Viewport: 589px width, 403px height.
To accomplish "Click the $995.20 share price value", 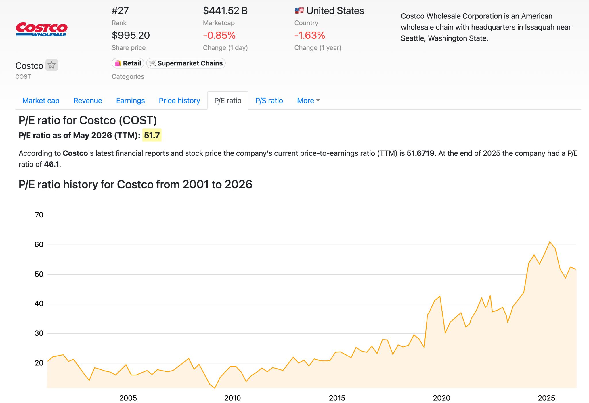I will 131,35.
